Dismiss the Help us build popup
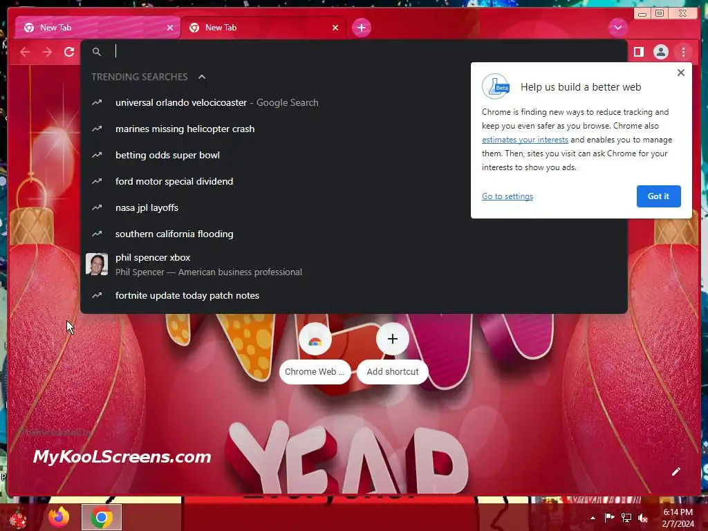Screen dimensions: 708x531 [681, 73]
